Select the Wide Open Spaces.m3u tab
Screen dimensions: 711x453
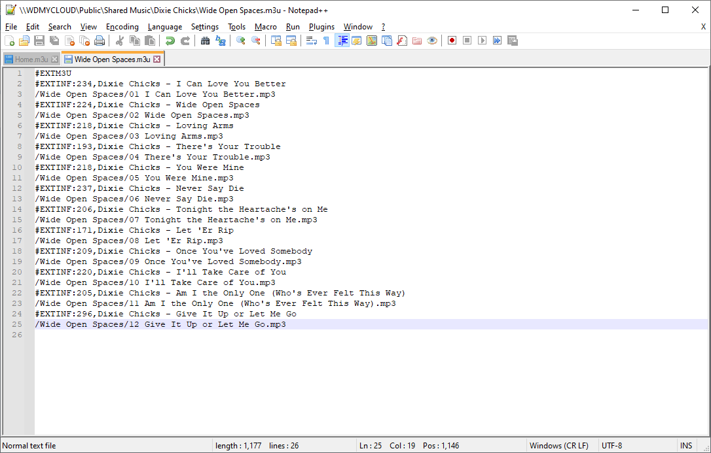click(x=112, y=59)
